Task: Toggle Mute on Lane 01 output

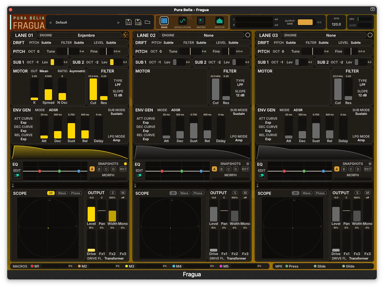Action: 123,193
